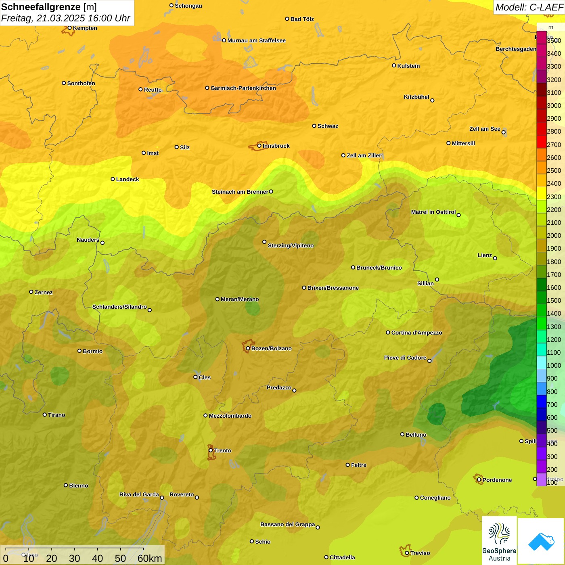Click the Bienno label

[x=78, y=485]
